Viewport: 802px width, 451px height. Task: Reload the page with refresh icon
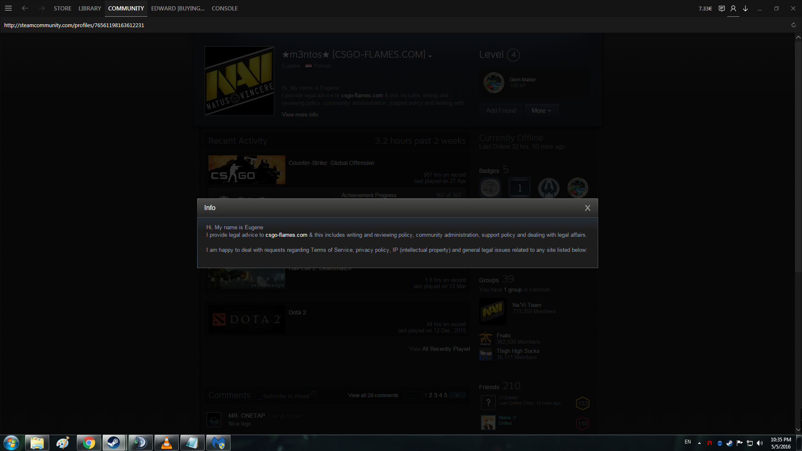coord(793,25)
